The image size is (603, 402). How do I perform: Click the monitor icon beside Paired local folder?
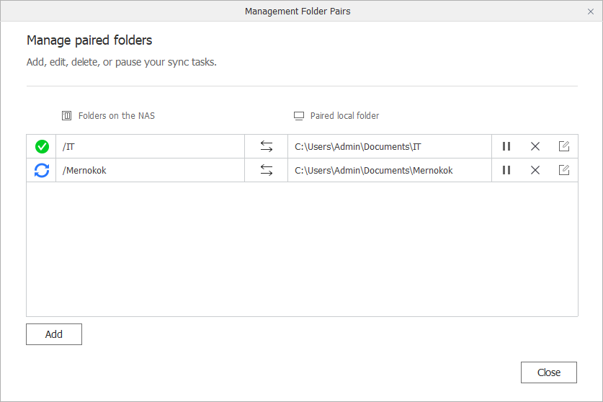coord(299,115)
